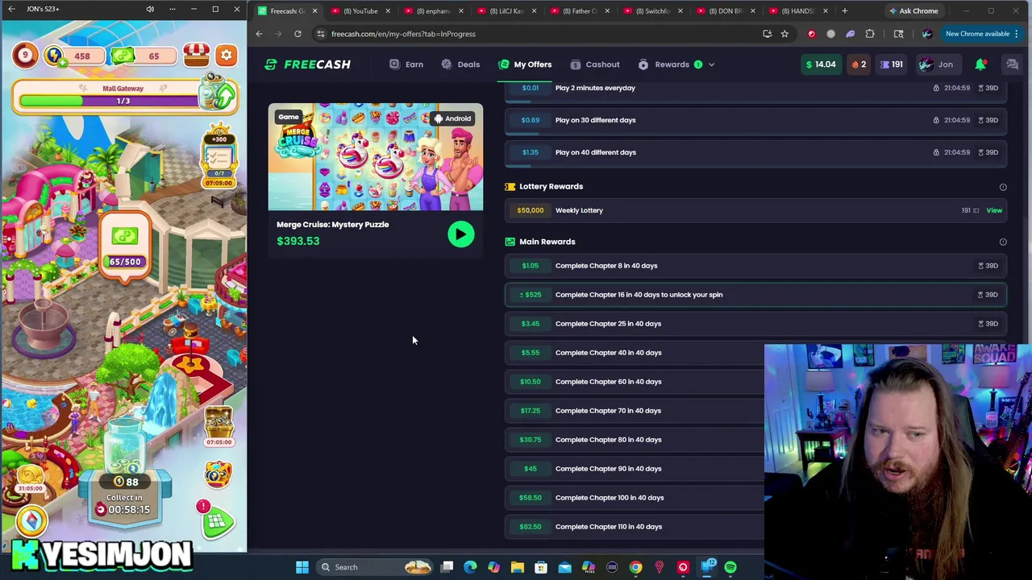Open the notifications bell on Freecash

pos(980,64)
